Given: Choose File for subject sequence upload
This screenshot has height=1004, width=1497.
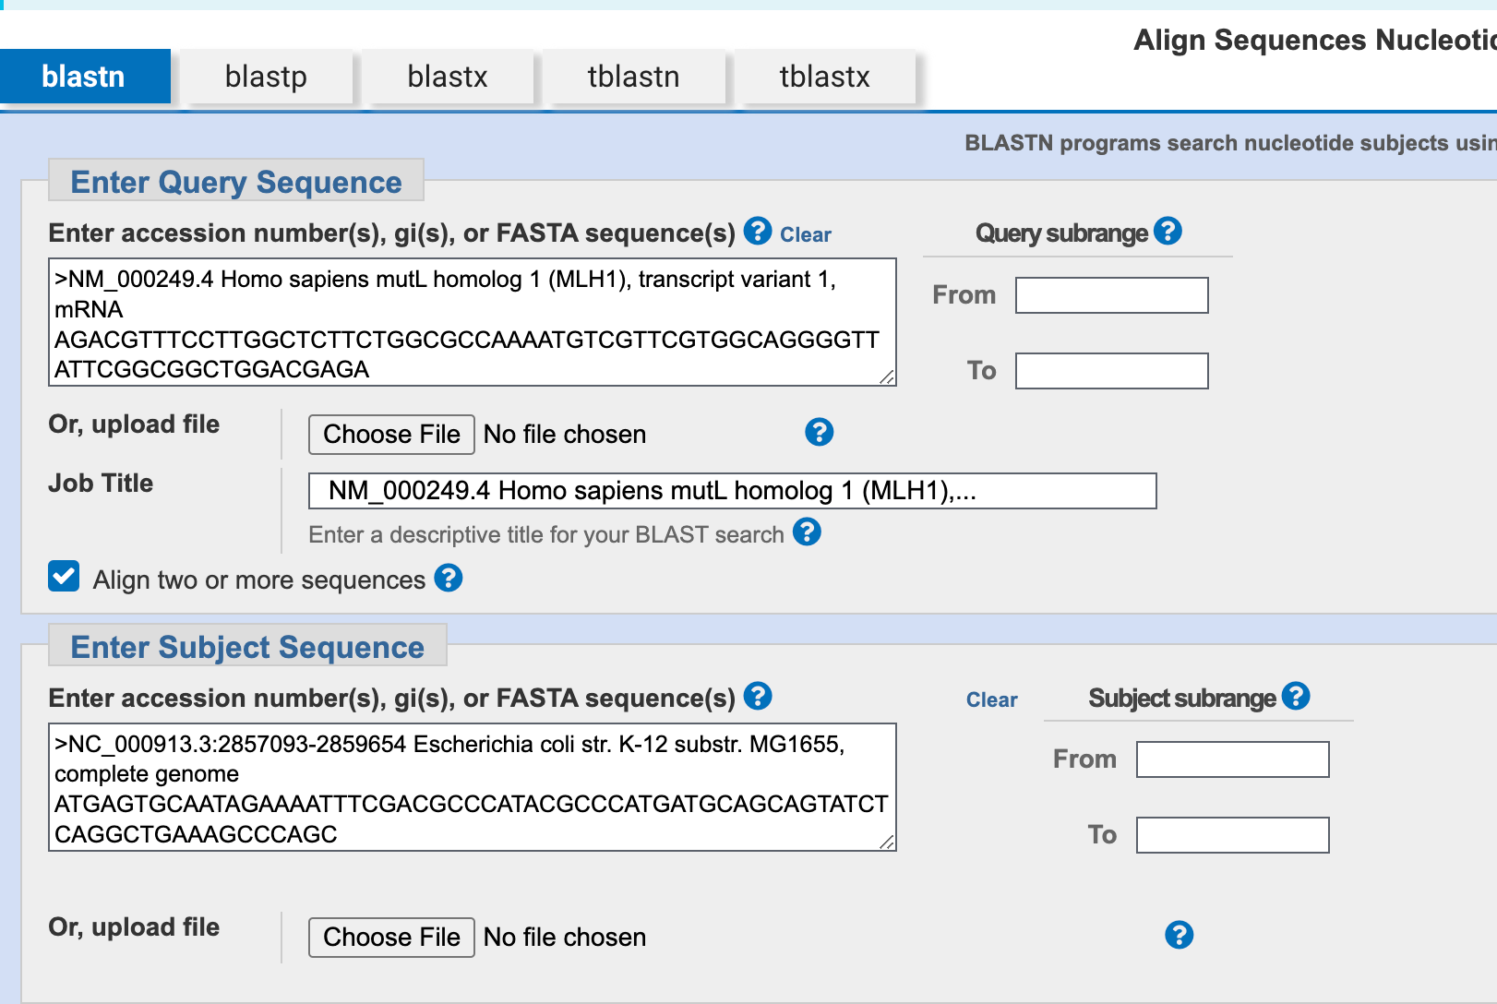Looking at the screenshot, I should [391, 937].
